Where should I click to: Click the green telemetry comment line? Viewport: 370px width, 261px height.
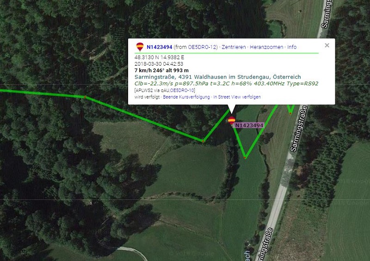226,83
